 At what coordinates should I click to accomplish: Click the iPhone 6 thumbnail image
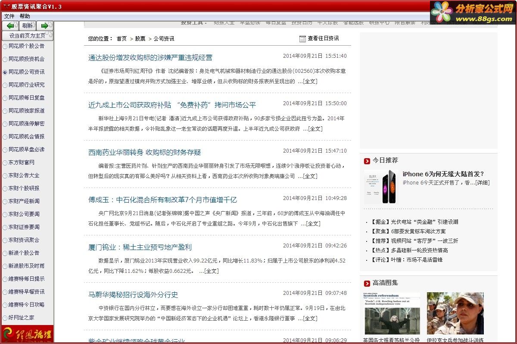point(381,186)
